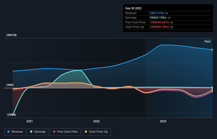Select the Earnings endpoint marker on chart
This screenshot has height=139, width=217.
[x=213, y=88]
